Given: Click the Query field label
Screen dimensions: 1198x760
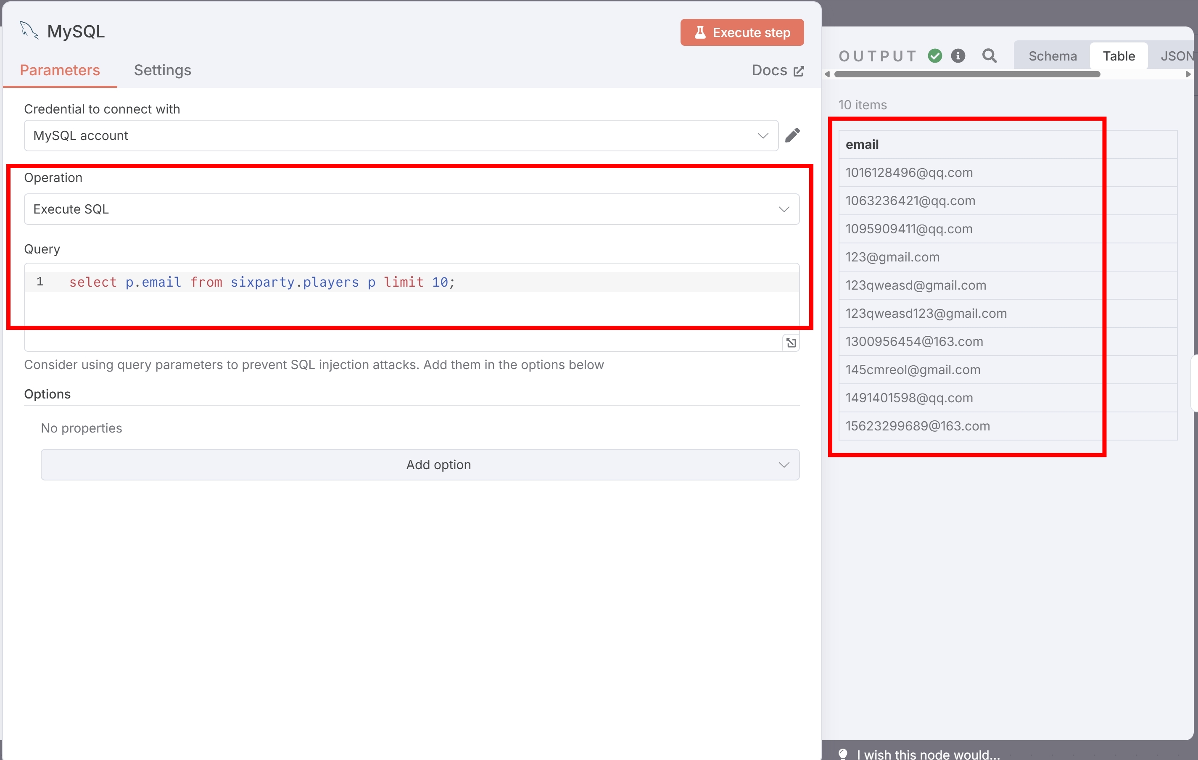Looking at the screenshot, I should click(42, 249).
